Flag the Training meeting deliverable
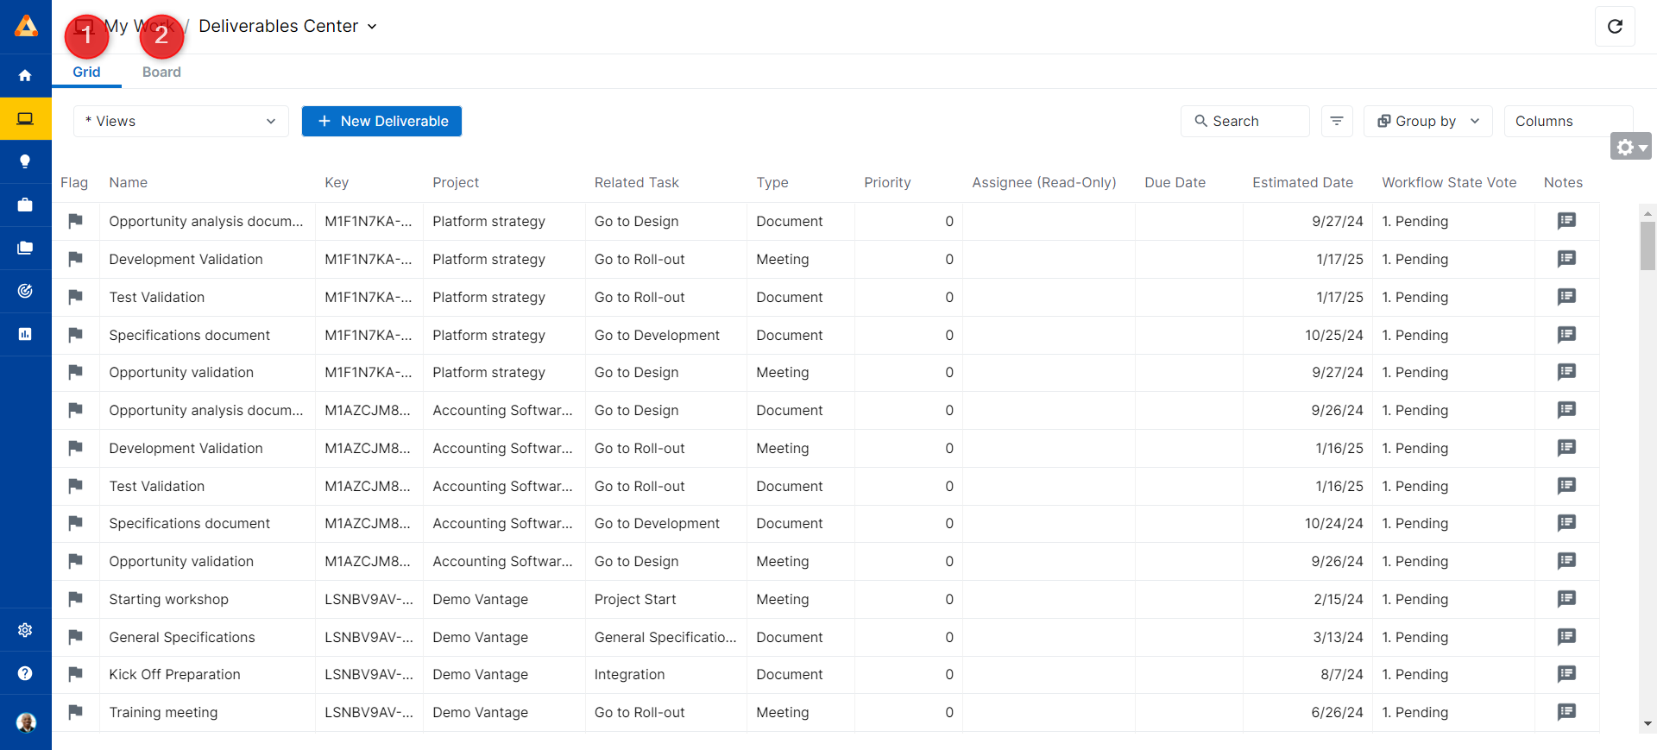The image size is (1657, 750). coord(76,712)
